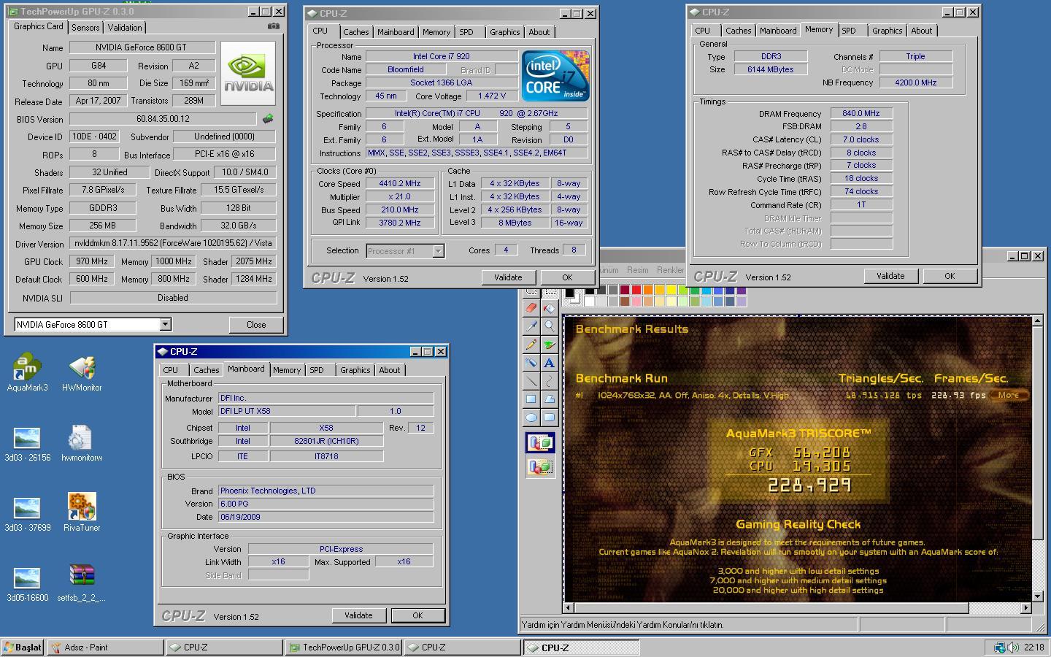Click OK in CPU-Z Mainboard window
1051x657 pixels.
pos(417,615)
